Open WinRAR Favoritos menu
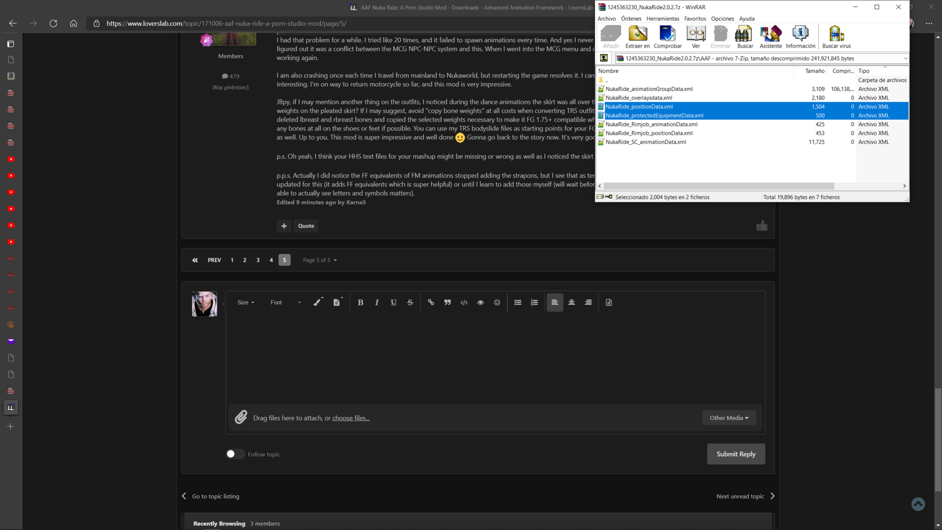942x530 pixels. [x=695, y=19]
